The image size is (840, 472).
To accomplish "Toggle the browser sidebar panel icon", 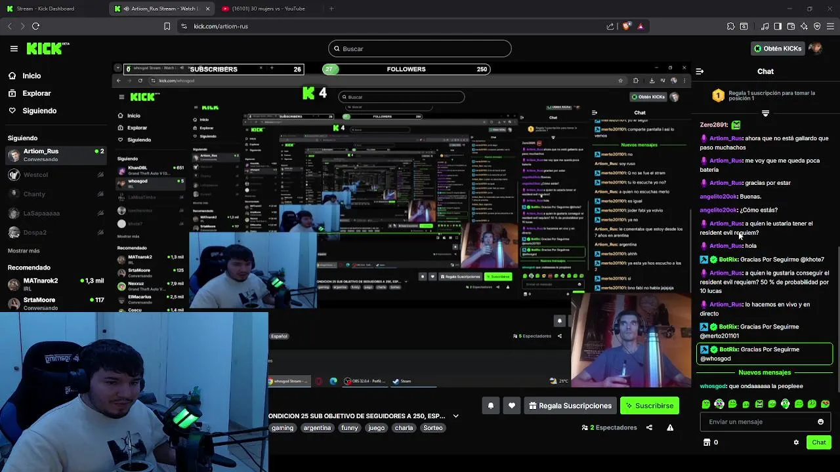I will [x=778, y=26].
